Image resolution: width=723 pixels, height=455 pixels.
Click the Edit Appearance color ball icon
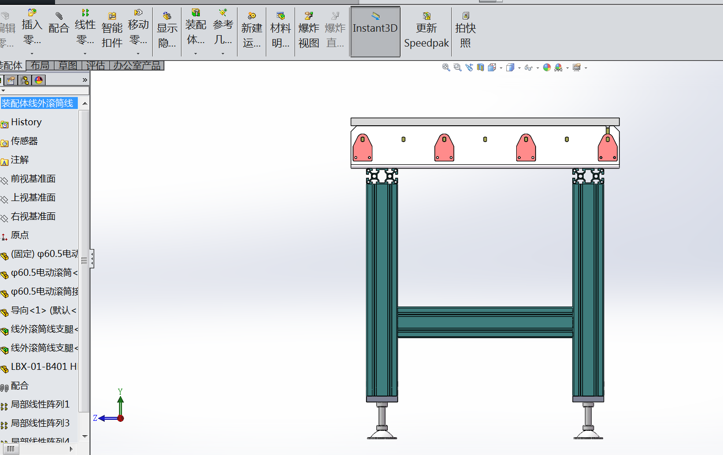point(547,67)
